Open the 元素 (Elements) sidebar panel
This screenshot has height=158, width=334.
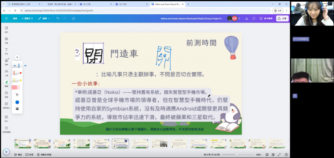6,40
